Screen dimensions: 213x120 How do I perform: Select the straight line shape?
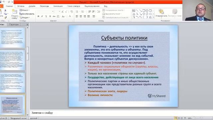[x=137, y=10]
